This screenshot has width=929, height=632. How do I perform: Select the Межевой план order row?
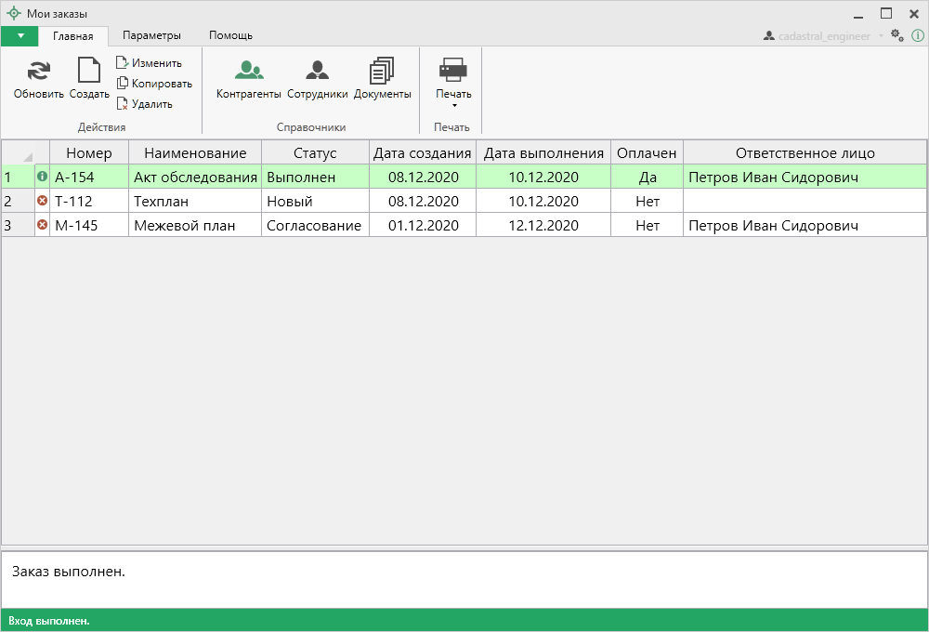tap(184, 226)
